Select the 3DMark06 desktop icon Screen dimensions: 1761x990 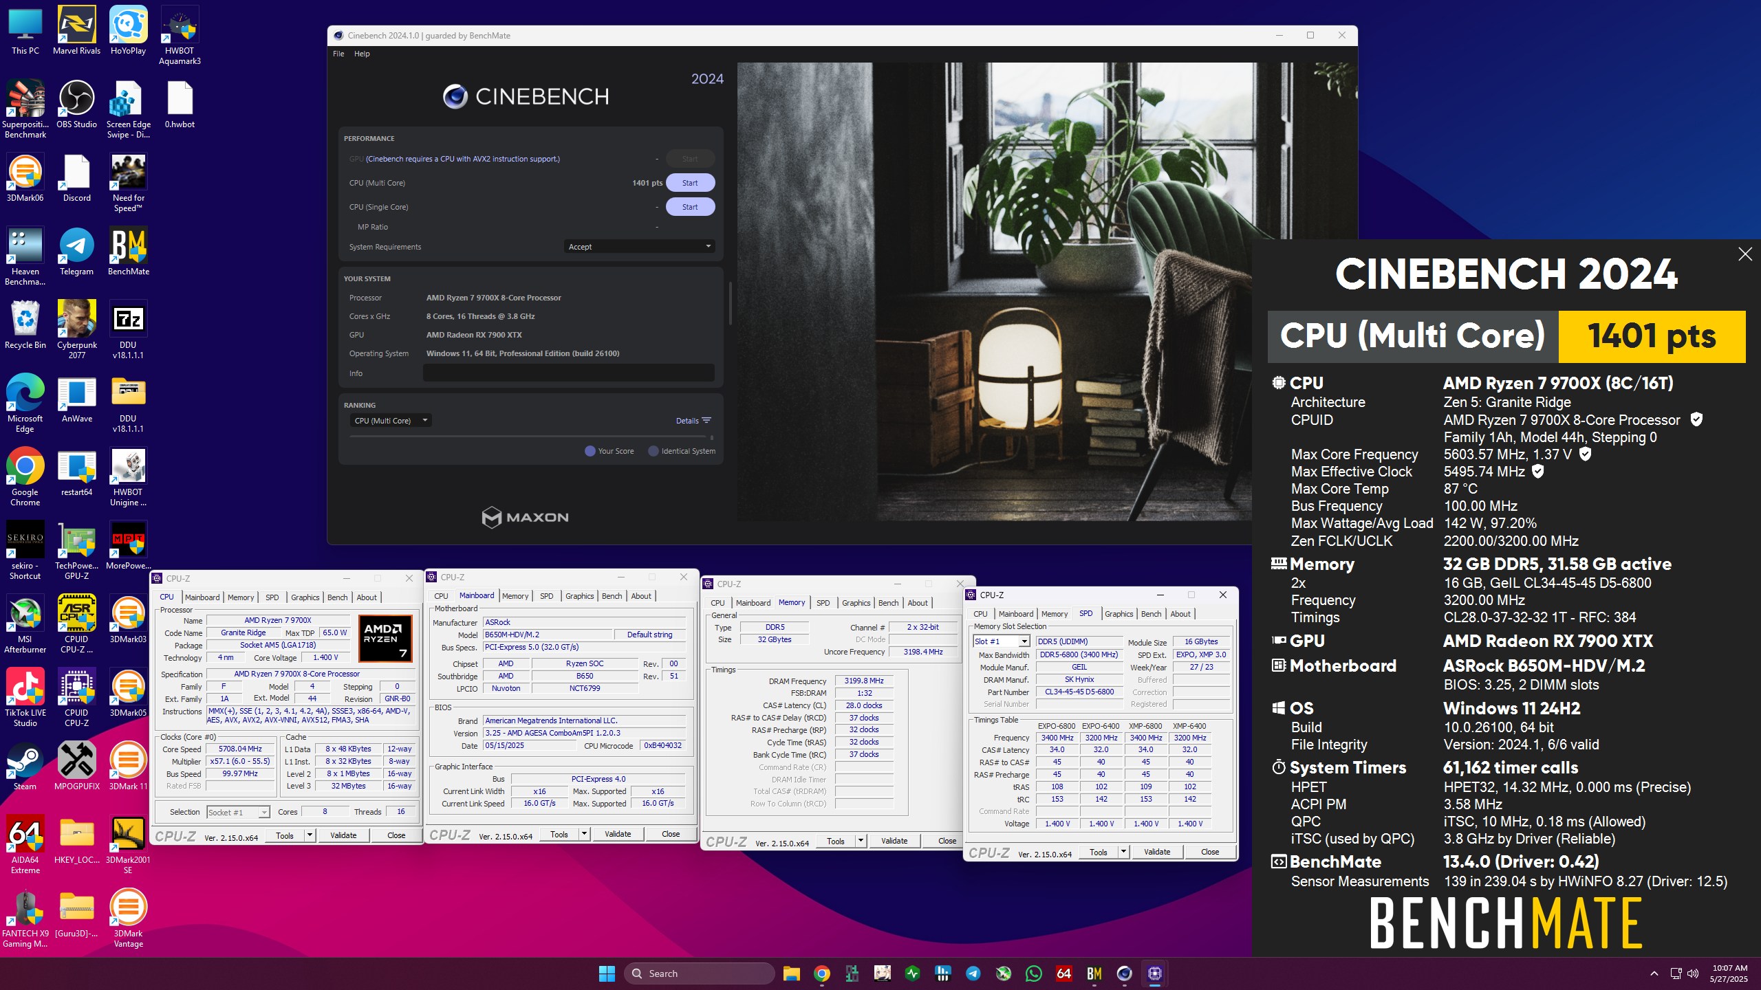coord(25,177)
